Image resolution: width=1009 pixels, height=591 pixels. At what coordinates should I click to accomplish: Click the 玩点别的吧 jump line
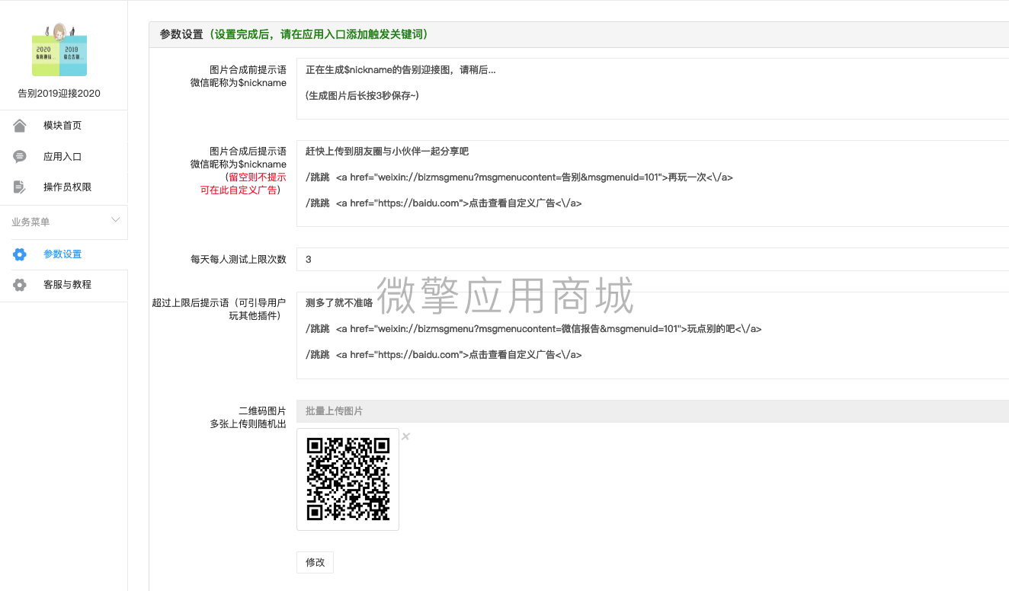point(533,329)
